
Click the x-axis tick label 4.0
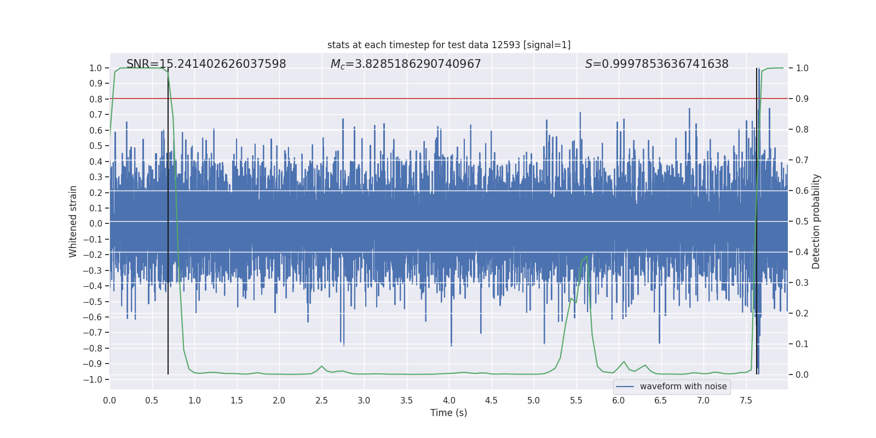pos(449,400)
